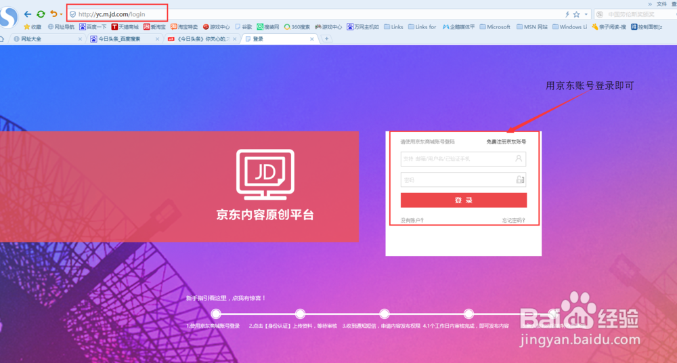677x363 pixels.
Task: Click the shield icon in address bar
Action: (x=72, y=14)
